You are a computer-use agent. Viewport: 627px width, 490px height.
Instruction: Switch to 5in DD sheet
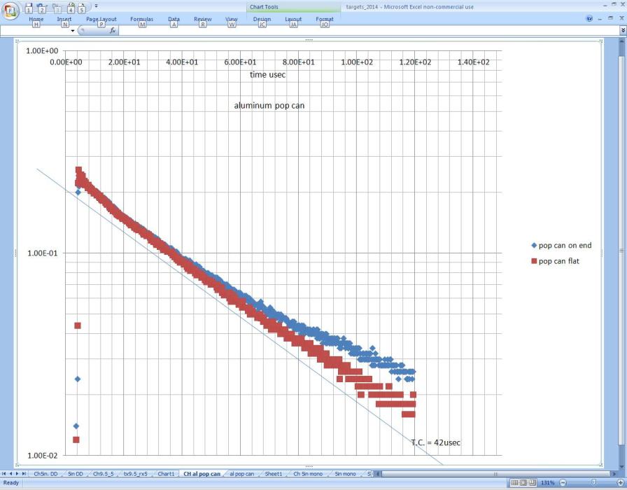76,474
